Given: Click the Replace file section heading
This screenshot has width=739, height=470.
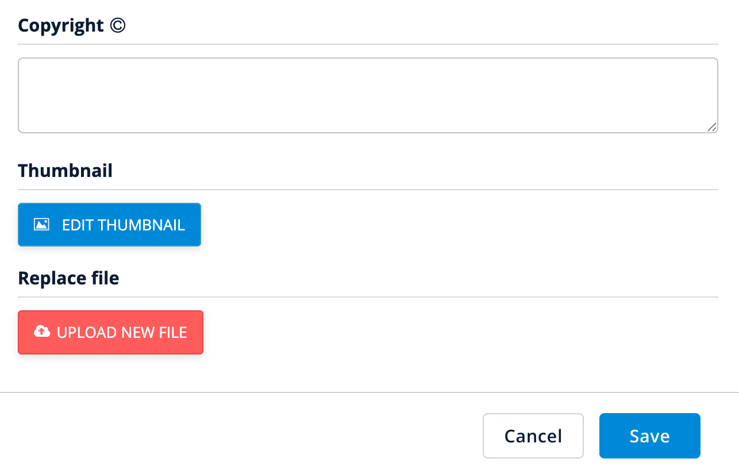Looking at the screenshot, I should coord(69,278).
